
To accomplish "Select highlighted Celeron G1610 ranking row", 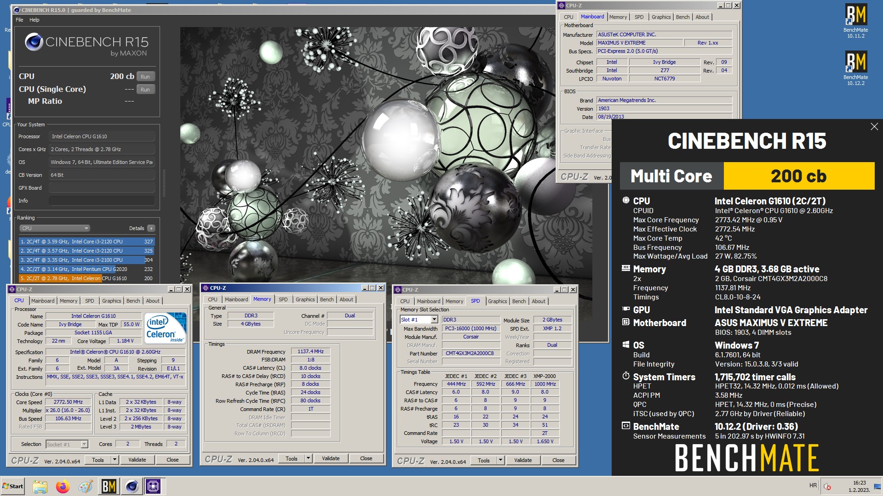I will [x=86, y=278].
